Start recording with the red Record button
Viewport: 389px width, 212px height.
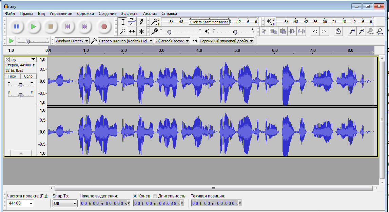point(104,26)
